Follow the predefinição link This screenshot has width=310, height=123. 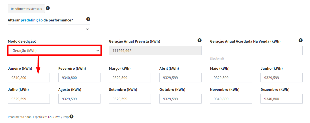(31, 20)
